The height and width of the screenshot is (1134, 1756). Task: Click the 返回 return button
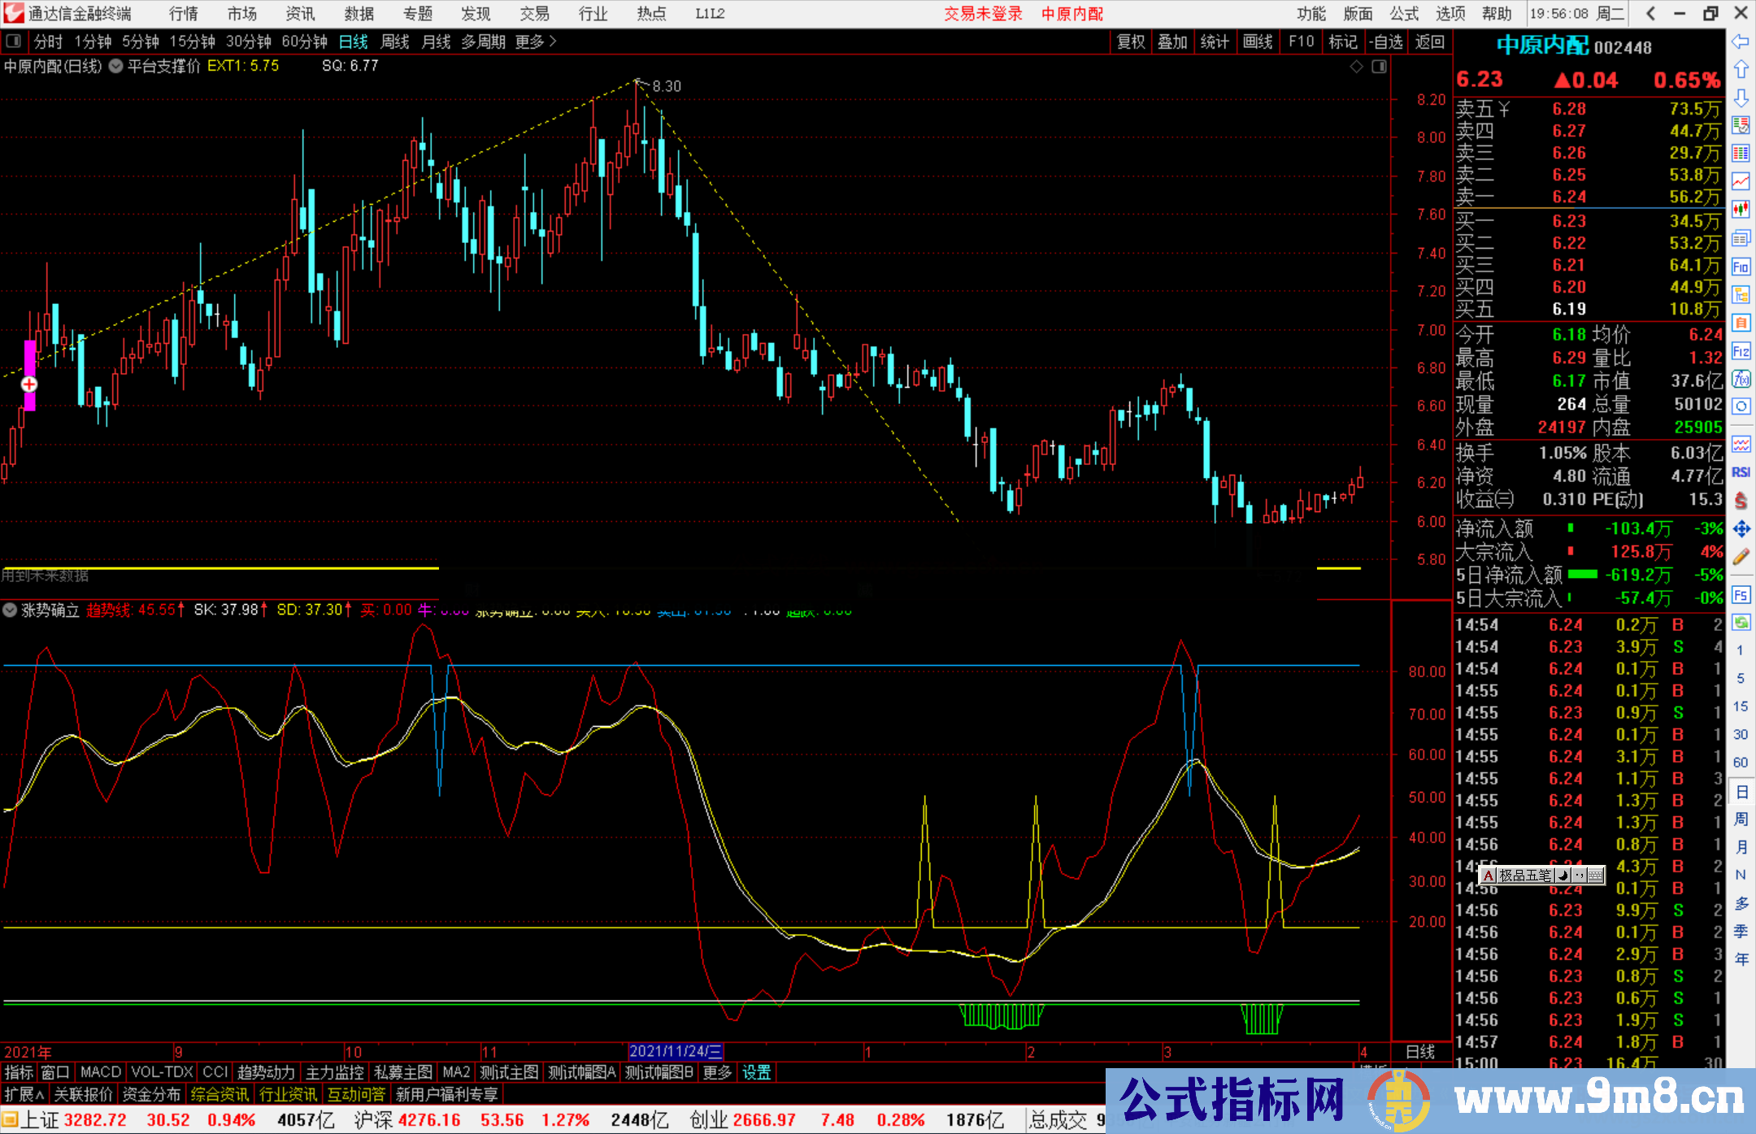[x=1429, y=41]
